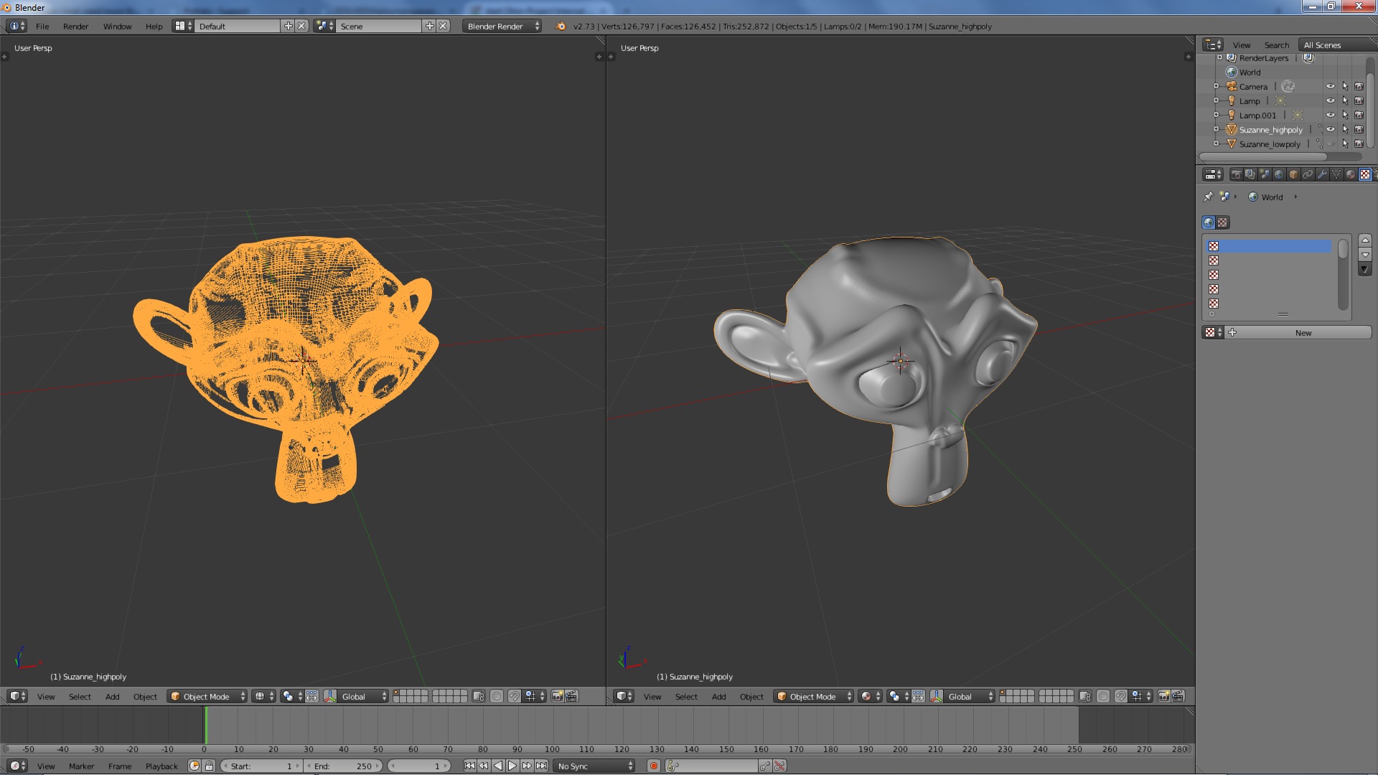Hide the Camera in viewport via eye icon
The height and width of the screenshot is (775, 1378).
[x=1331, y=86]
